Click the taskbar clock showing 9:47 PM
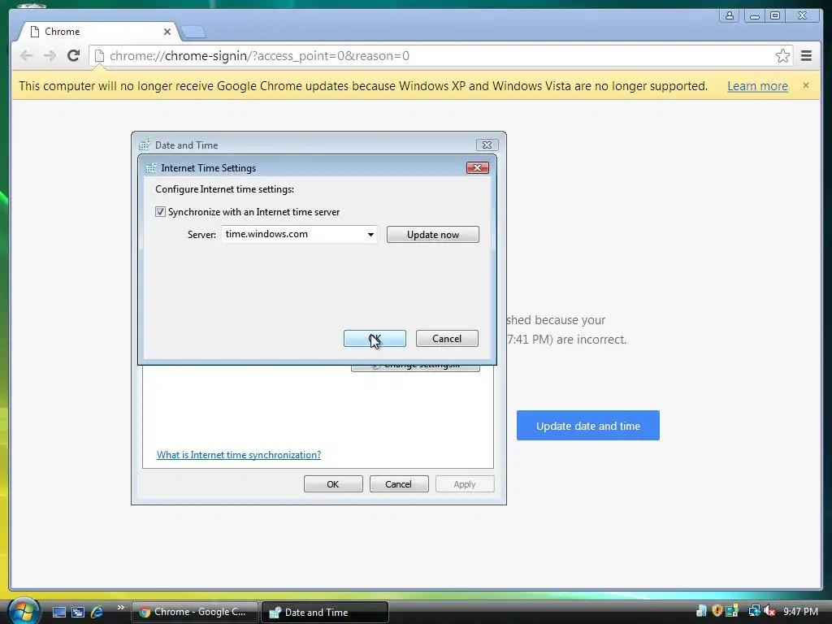 coord(800,612)
